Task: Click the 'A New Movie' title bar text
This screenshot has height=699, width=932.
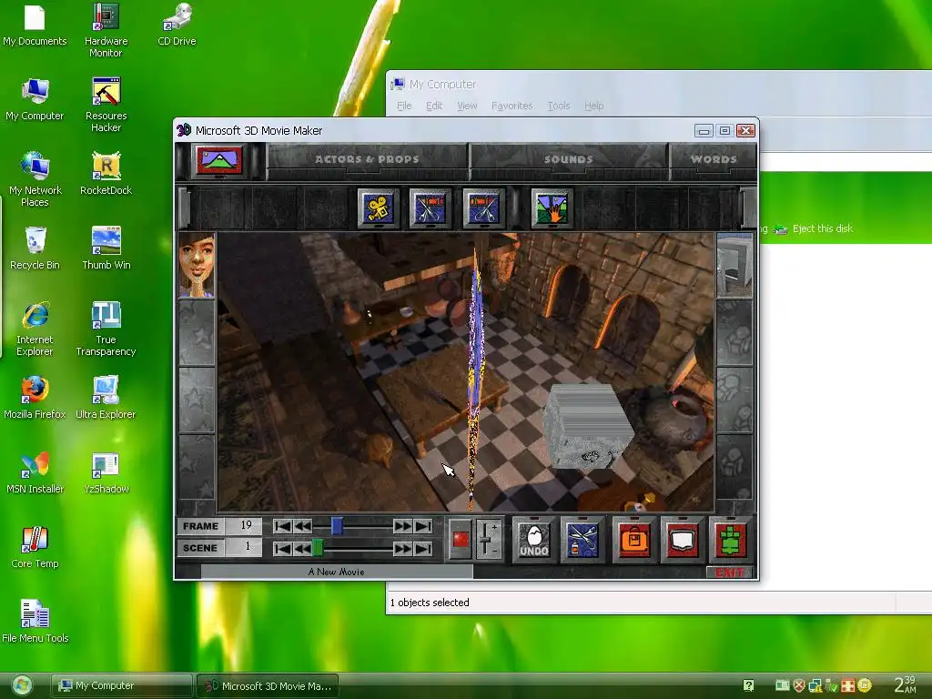Action: pyautogui.click(x=337, y=572)
